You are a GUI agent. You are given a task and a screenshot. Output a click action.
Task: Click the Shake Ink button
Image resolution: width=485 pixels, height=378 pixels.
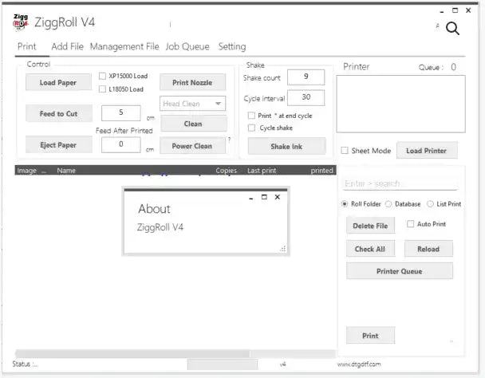click(286, 146)
